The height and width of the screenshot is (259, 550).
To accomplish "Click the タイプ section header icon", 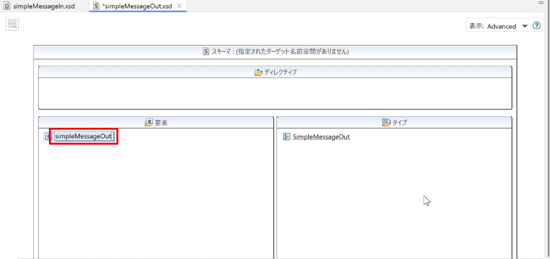I will coord(386,123).
